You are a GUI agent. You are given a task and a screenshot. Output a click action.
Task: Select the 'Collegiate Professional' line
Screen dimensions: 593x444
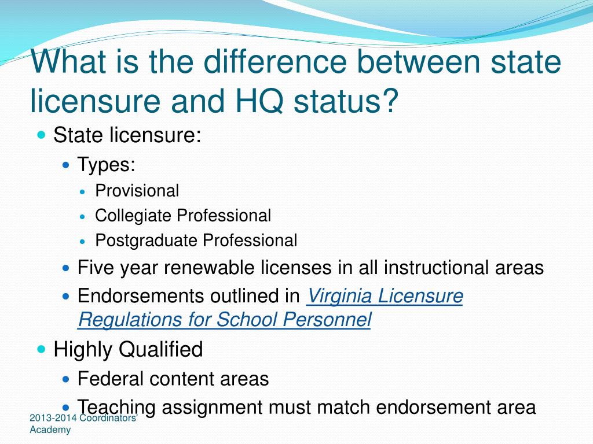click(x=183, y=216)
